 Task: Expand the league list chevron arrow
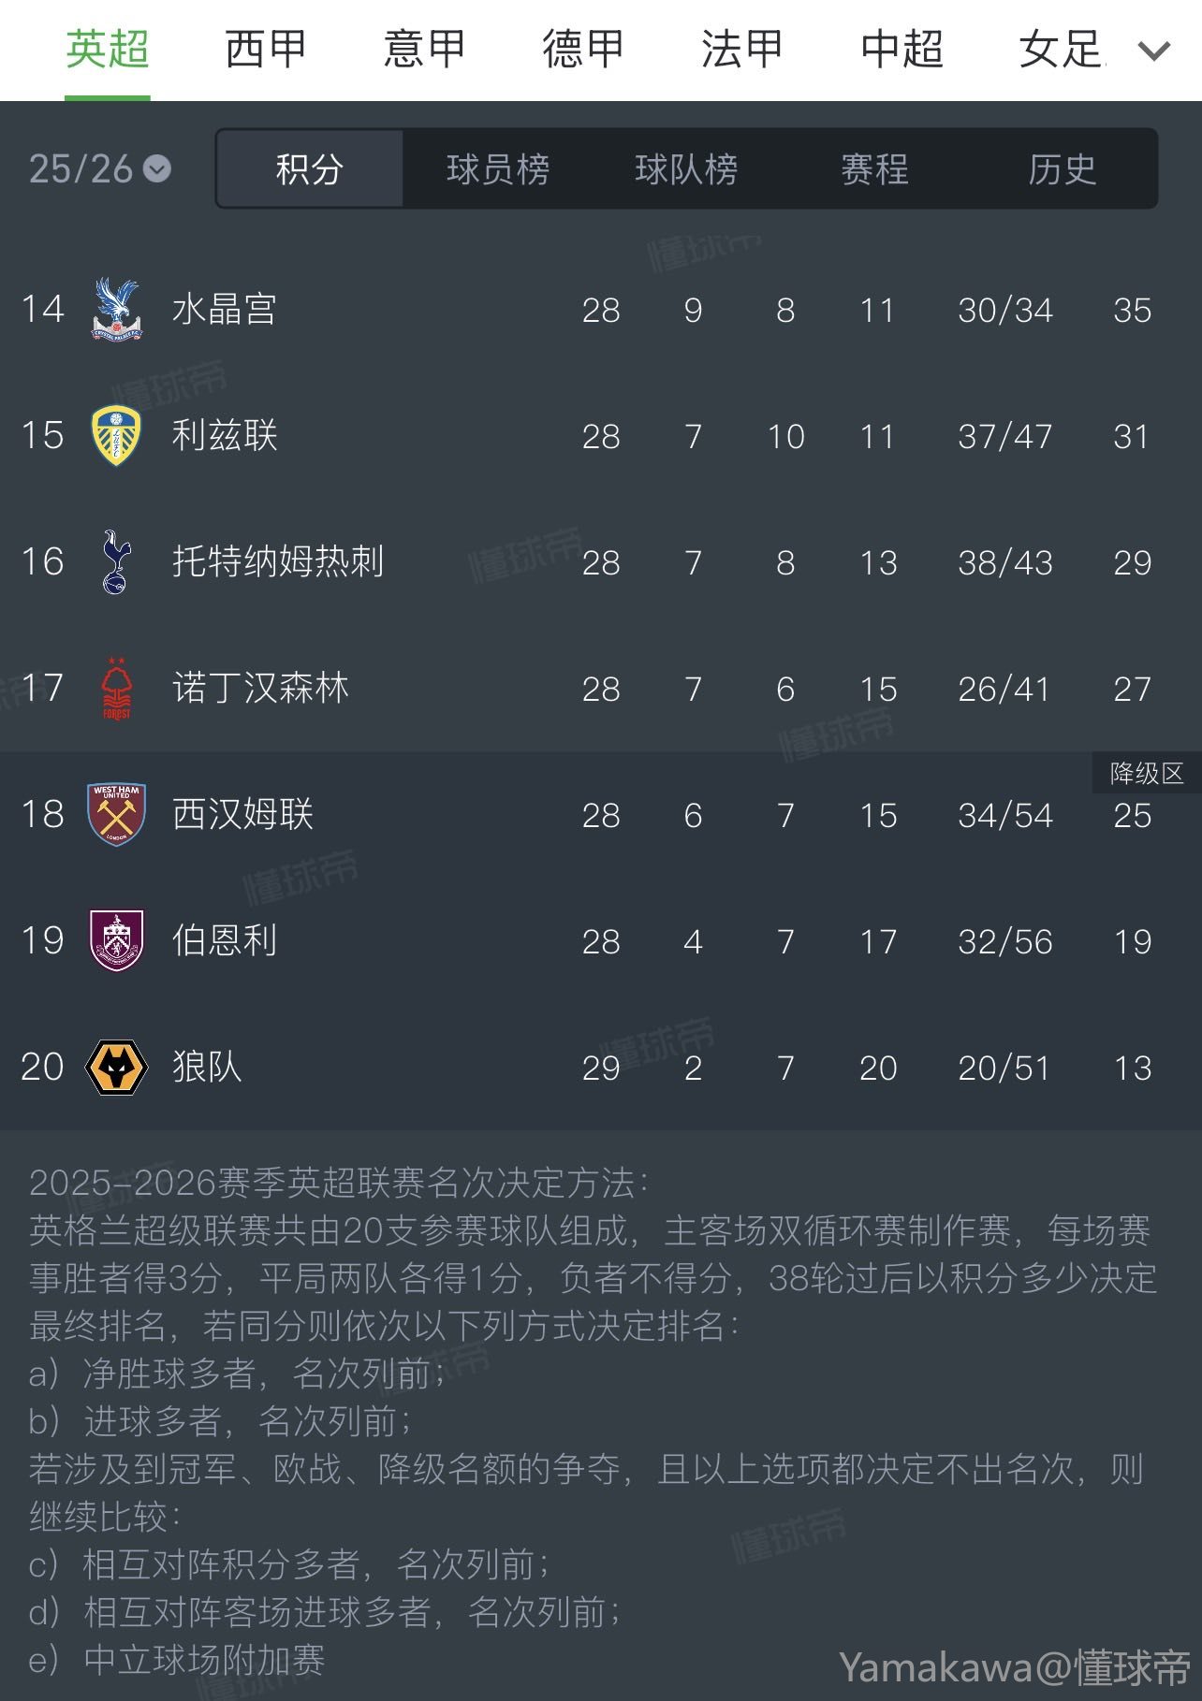pos(1153,51)
